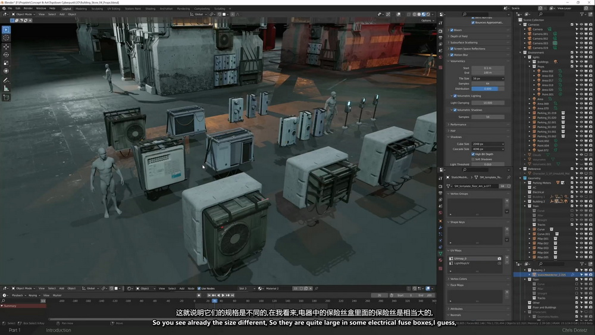Toggle Screen Space Reflections checkbox
This screenshot has width=595, height=335.
452,49
